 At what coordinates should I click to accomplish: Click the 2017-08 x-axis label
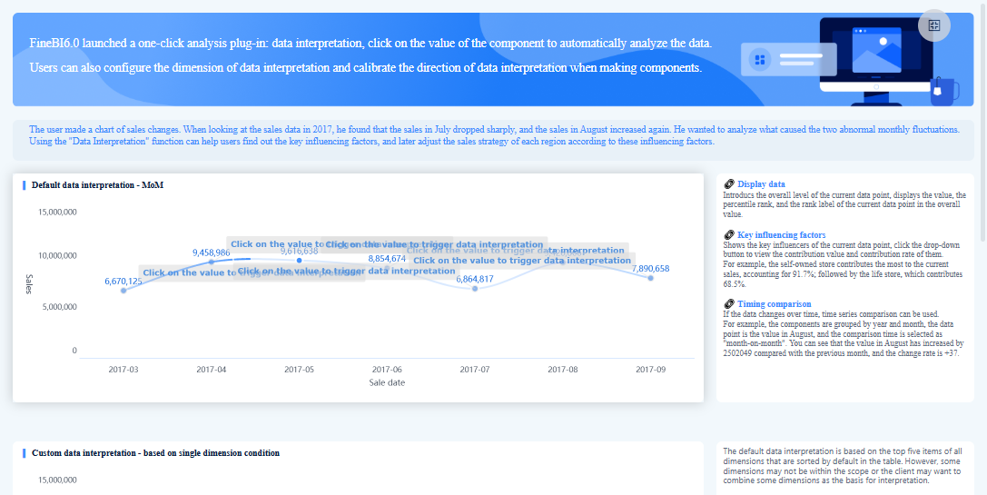[x=563, y=369]
